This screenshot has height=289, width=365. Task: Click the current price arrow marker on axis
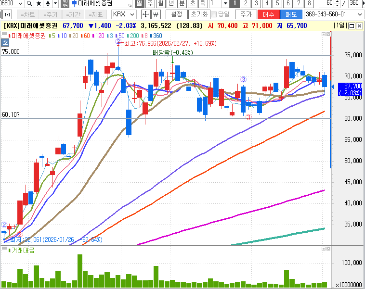click(x=333, y=87)
